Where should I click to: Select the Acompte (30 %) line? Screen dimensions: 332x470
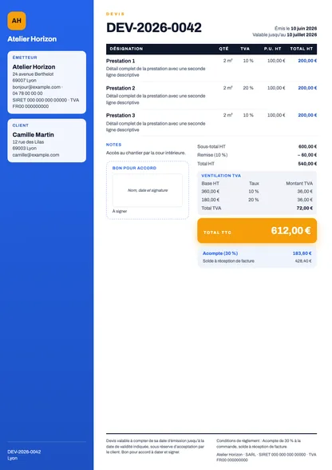[x=257, y=253]
